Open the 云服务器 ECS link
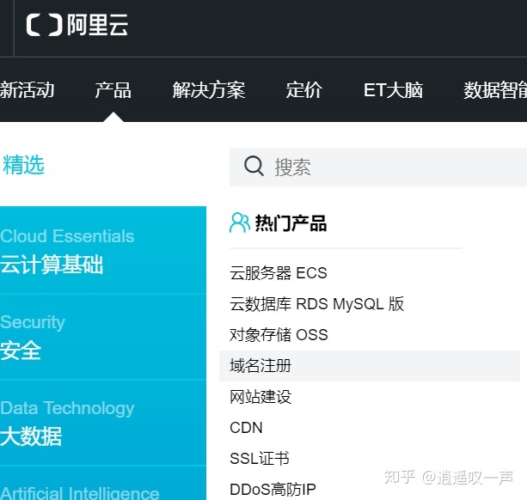Viewport: 527px width, 500px height. coord(278,273)
